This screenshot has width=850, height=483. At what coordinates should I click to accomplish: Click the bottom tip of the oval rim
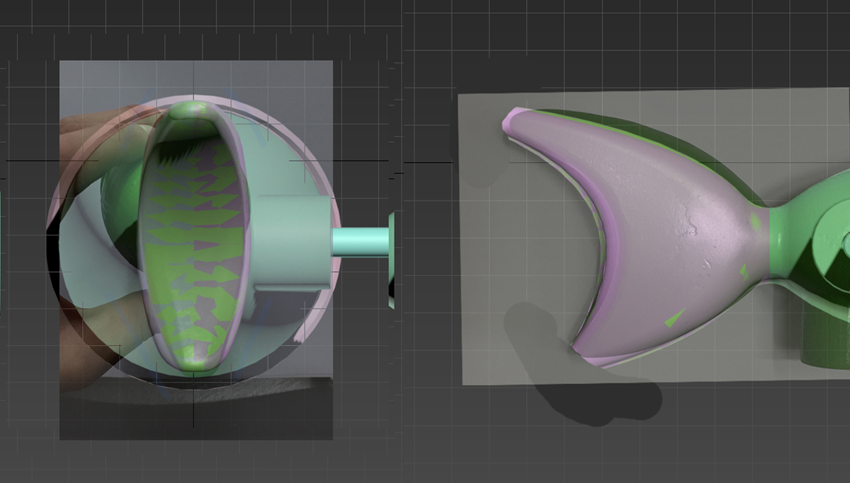tap(193, 365)
